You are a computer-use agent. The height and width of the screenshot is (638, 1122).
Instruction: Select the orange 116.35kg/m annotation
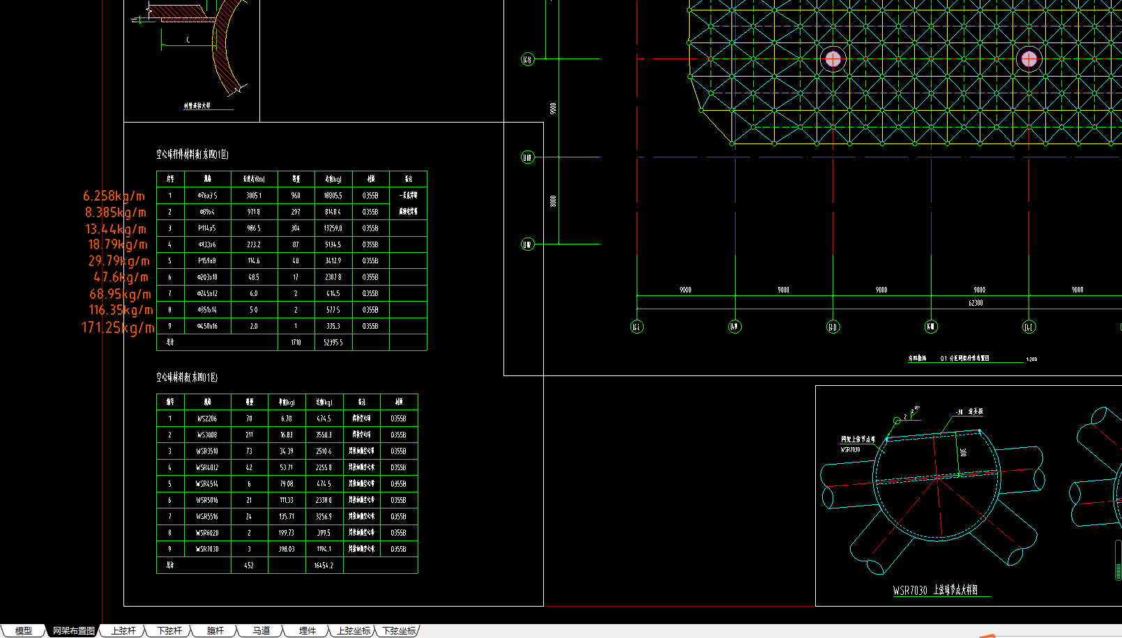[x=121, y=310]
